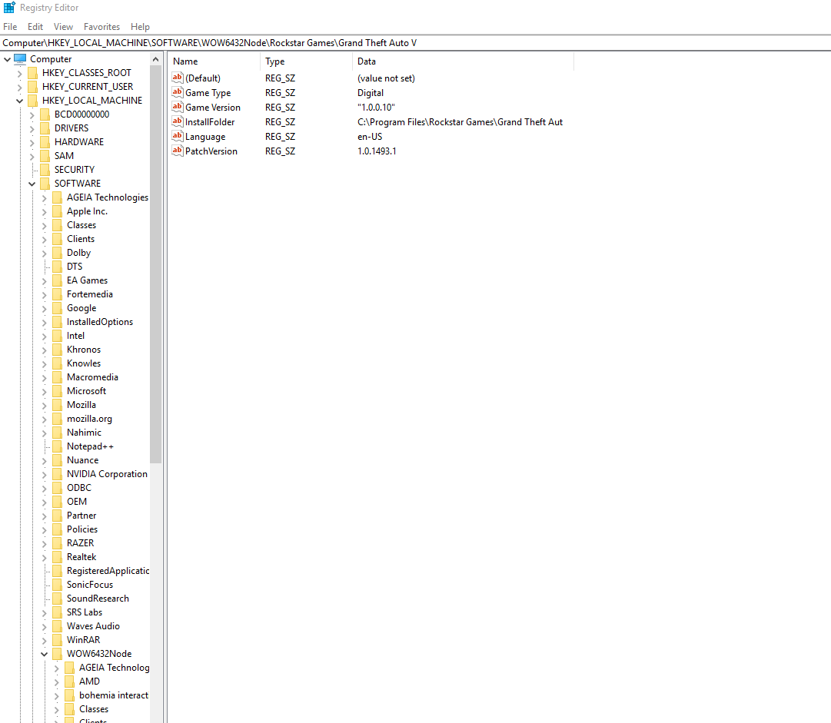
Task: Select the Game Version string value icon
Action: (x=178, y=107)
